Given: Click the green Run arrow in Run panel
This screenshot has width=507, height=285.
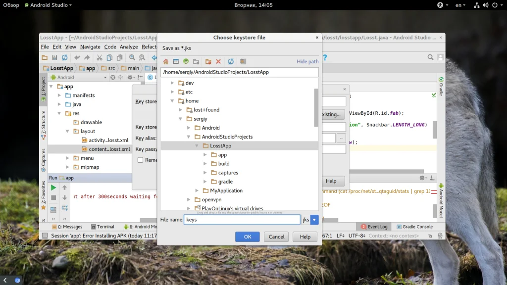Looking at the screenshot, I should (53, 188).
